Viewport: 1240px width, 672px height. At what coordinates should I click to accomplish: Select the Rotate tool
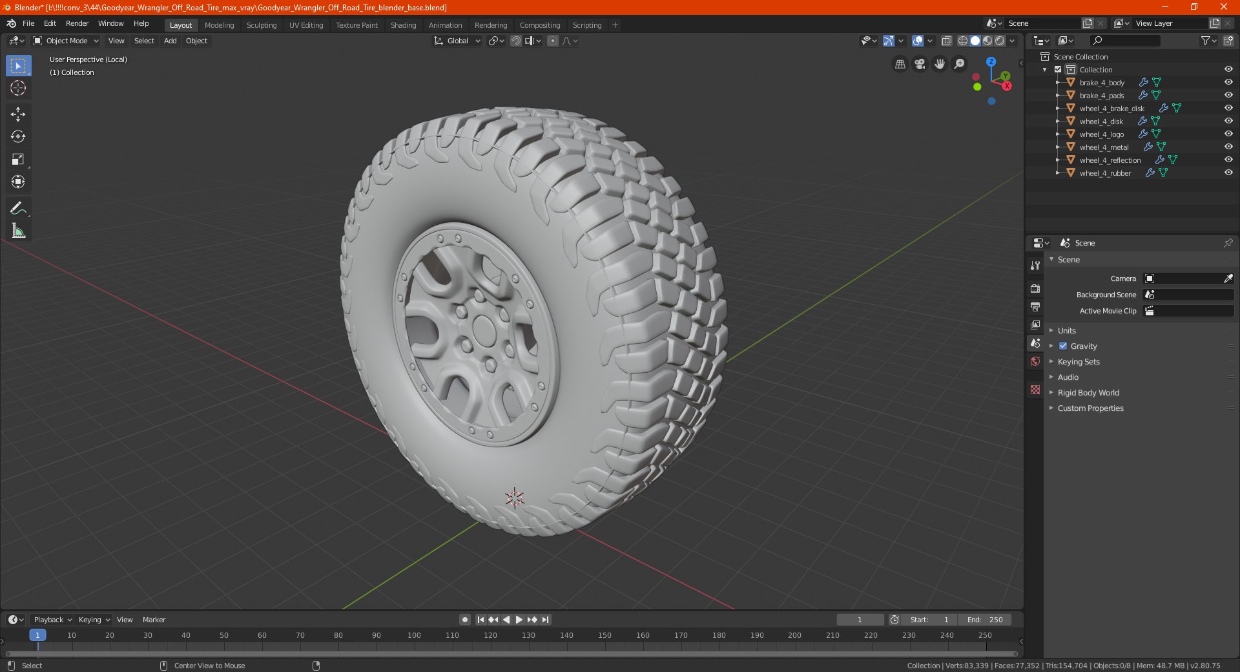[x=18, y=136]
